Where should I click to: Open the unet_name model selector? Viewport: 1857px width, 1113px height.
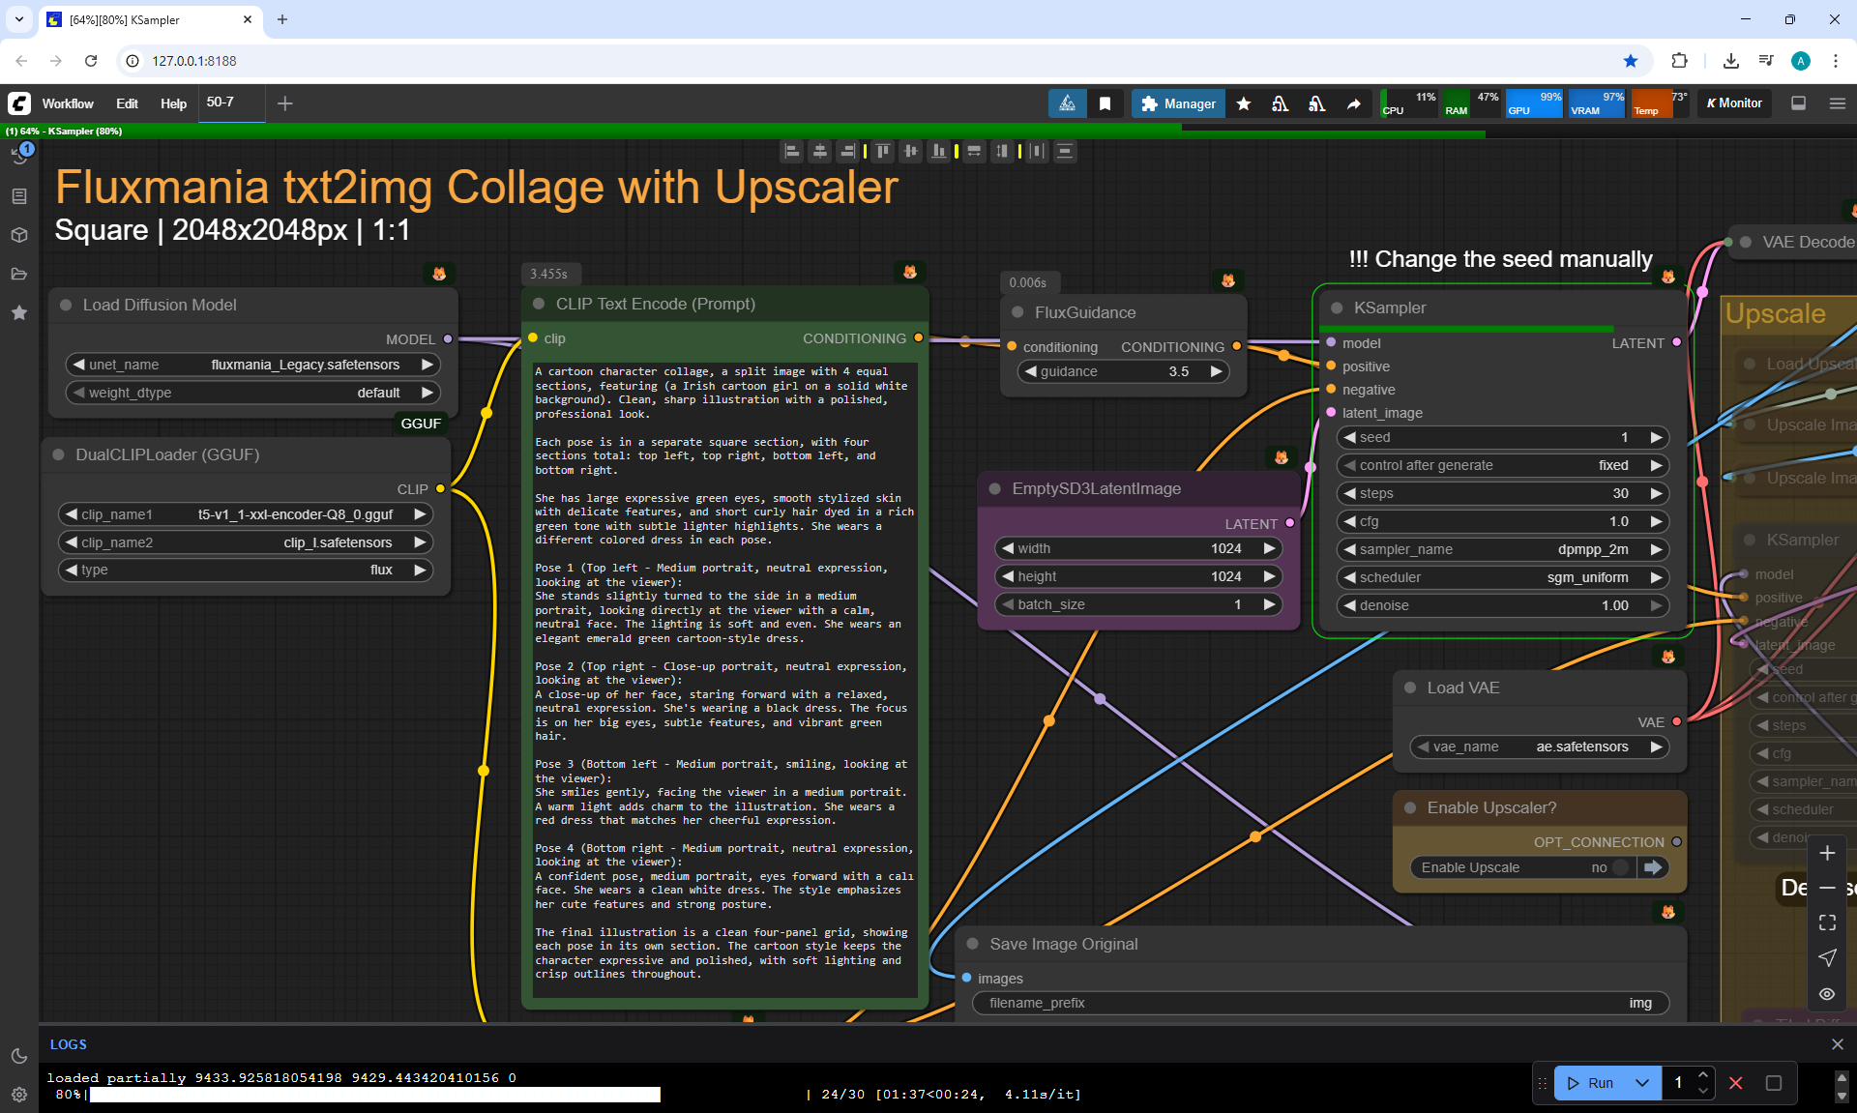click(x=253, y=365)
